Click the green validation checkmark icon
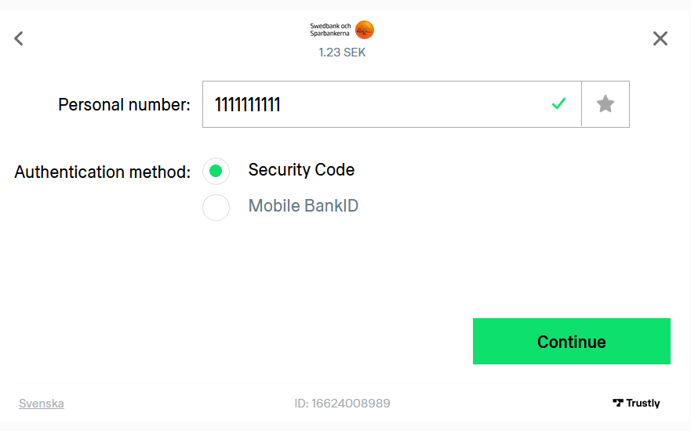Image resolution: width=691 pixels, height=431 pixels. tap(558, 104)
